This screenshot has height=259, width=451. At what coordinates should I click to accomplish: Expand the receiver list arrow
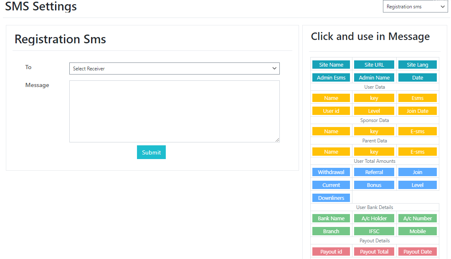pyautogui.click(x=274, y=68)
